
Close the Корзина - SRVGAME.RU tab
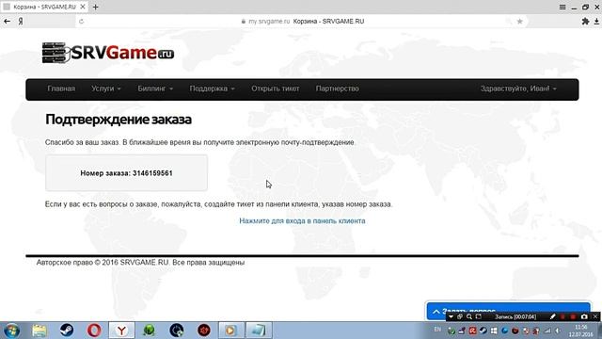83,7
